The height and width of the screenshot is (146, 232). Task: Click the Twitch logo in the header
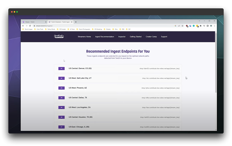[59, 36]
